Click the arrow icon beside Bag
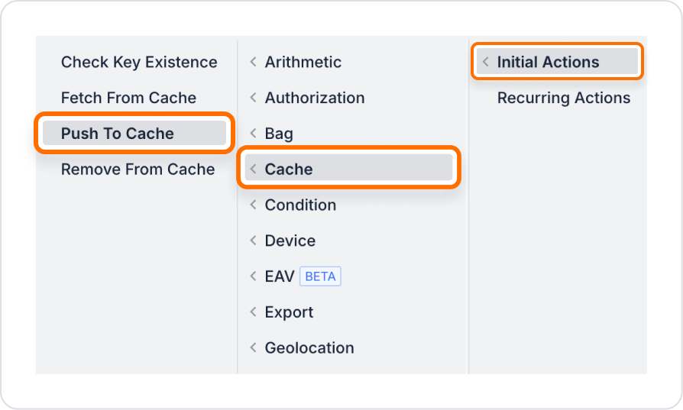The height and width of the screenshot is (410, 683). (253, 133)
